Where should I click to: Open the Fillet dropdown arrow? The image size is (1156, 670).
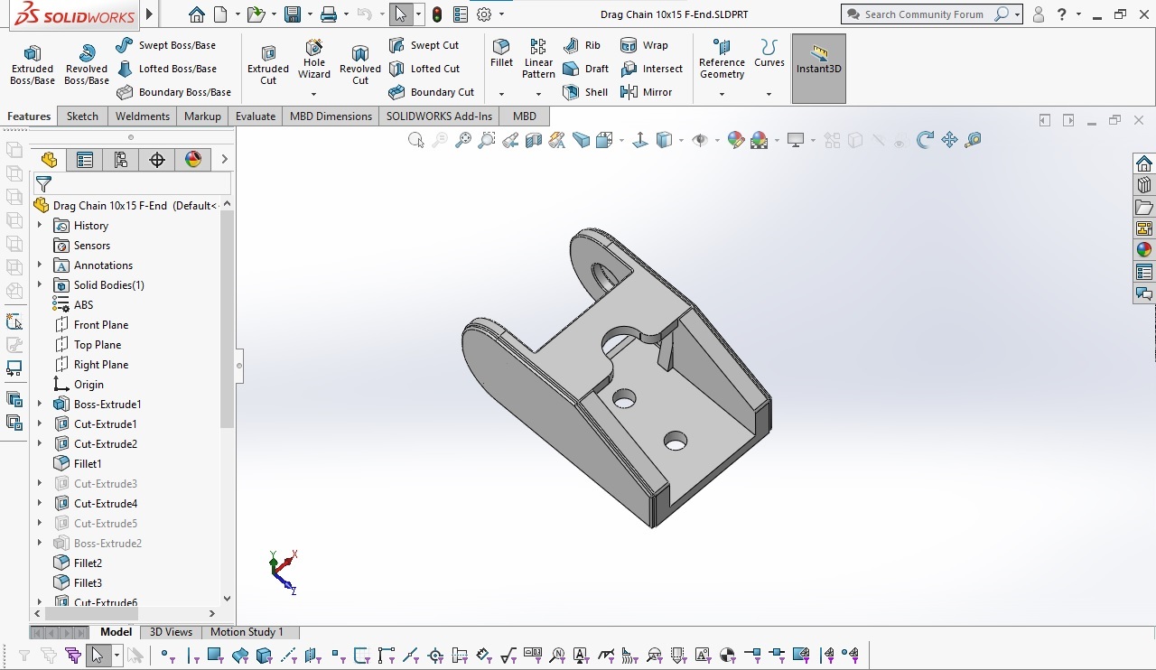(x=501, y=94)
